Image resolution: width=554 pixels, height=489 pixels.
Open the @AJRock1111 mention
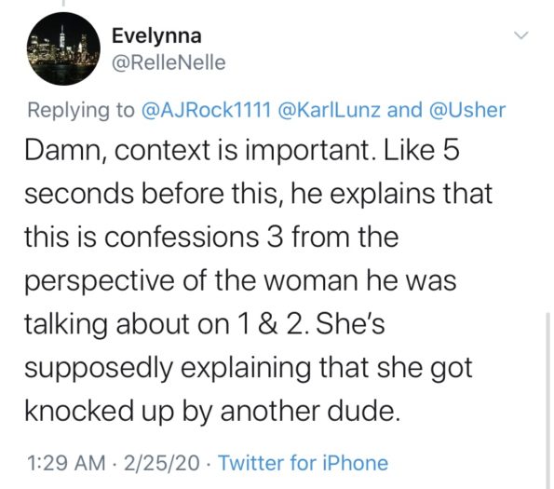tap(206, 110)
